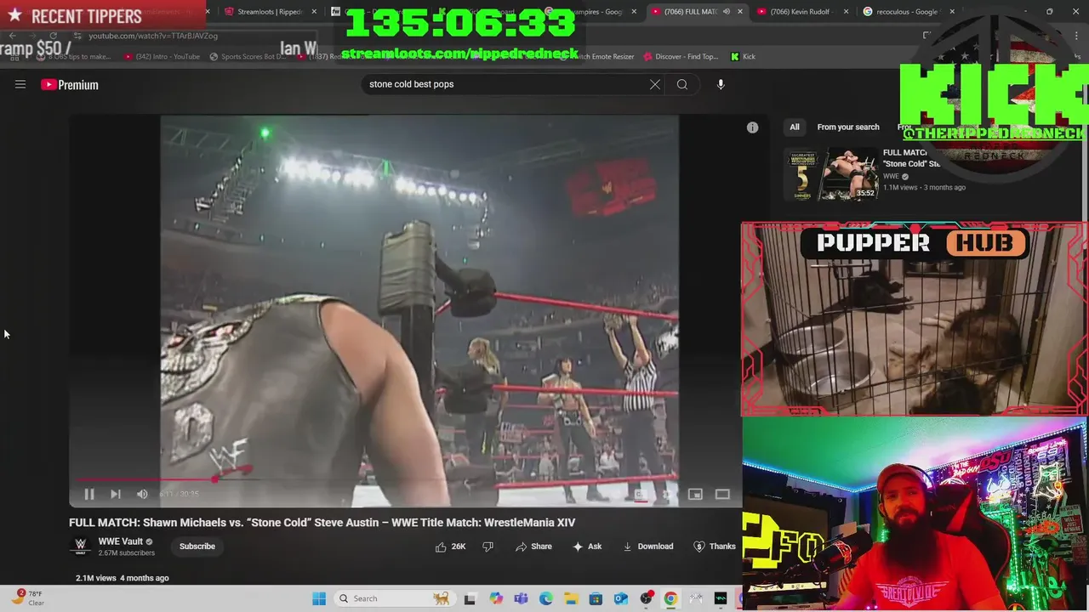Image resolution: width=1089 pixels, height=612 pixels.
Task: Open OBS Studio from the taskbar
Action: point(646,598)
